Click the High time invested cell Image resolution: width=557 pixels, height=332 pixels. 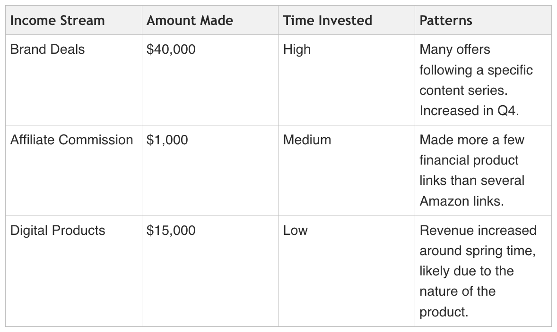click(297, 50)
